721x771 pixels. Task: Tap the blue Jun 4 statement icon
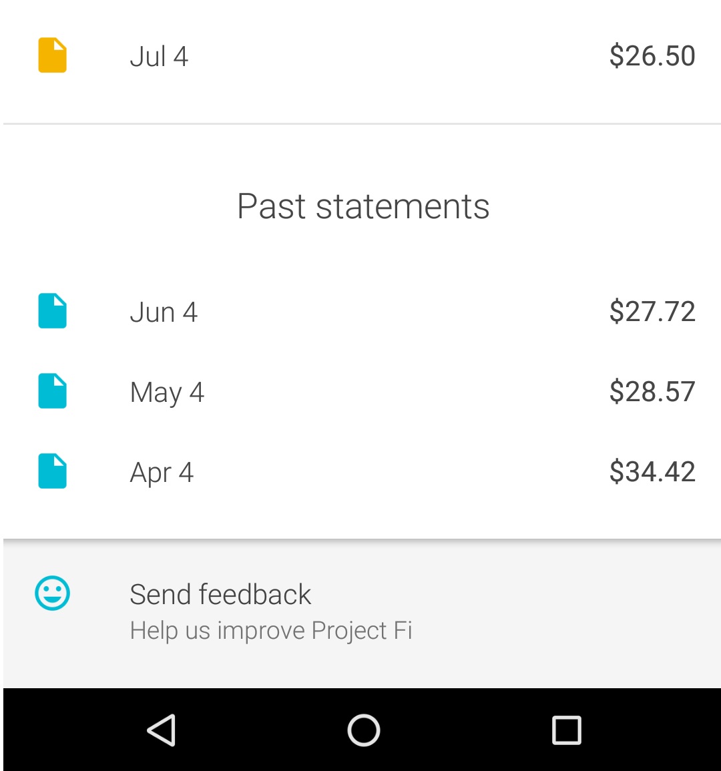pos(52,311)
